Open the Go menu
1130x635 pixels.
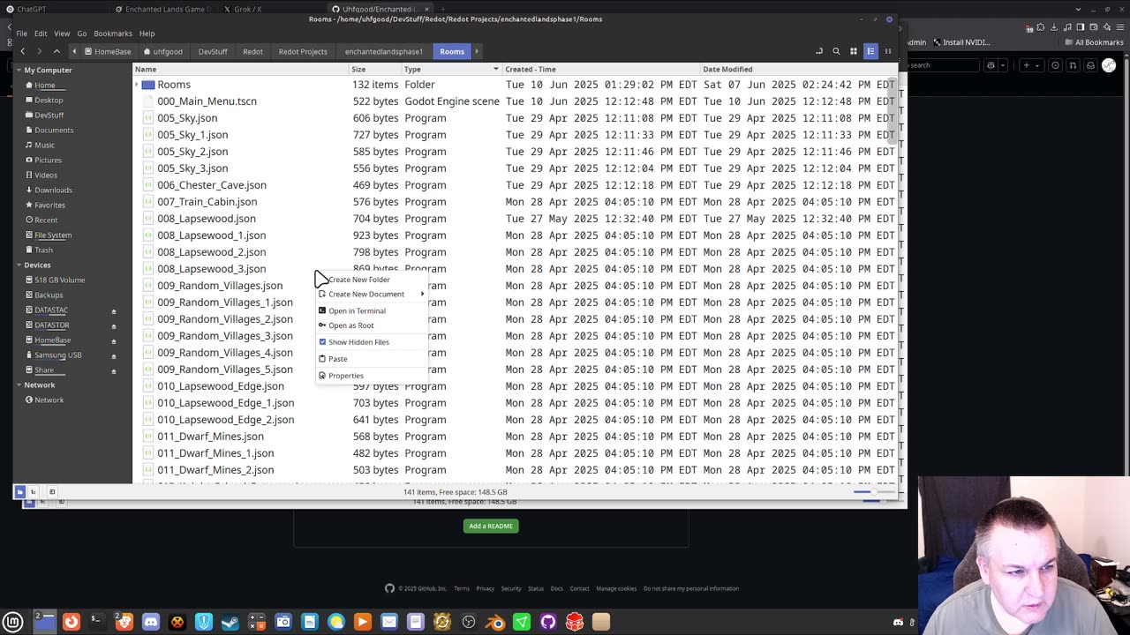(82, 34)
